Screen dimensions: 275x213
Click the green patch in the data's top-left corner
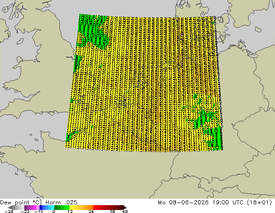point(93,30)
